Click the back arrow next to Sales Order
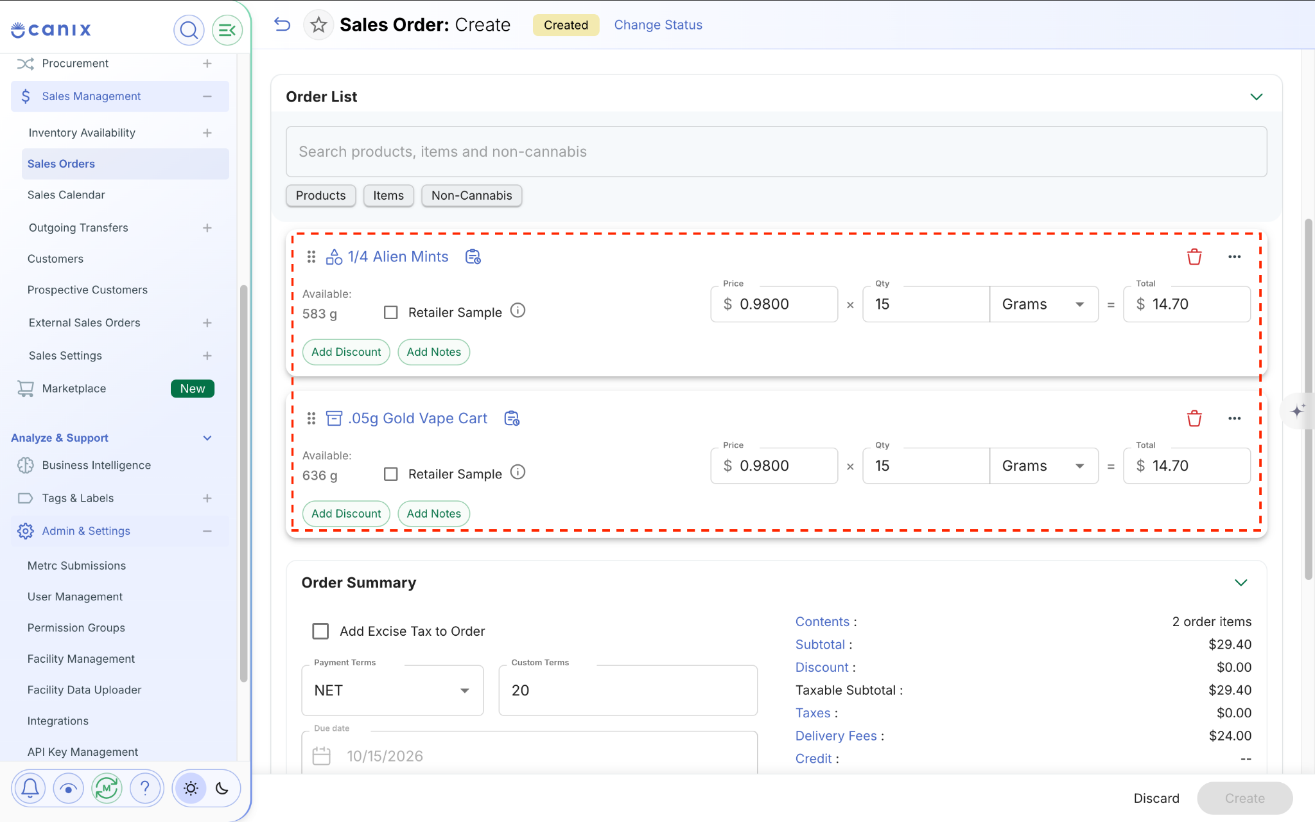 tap(283, 24)
